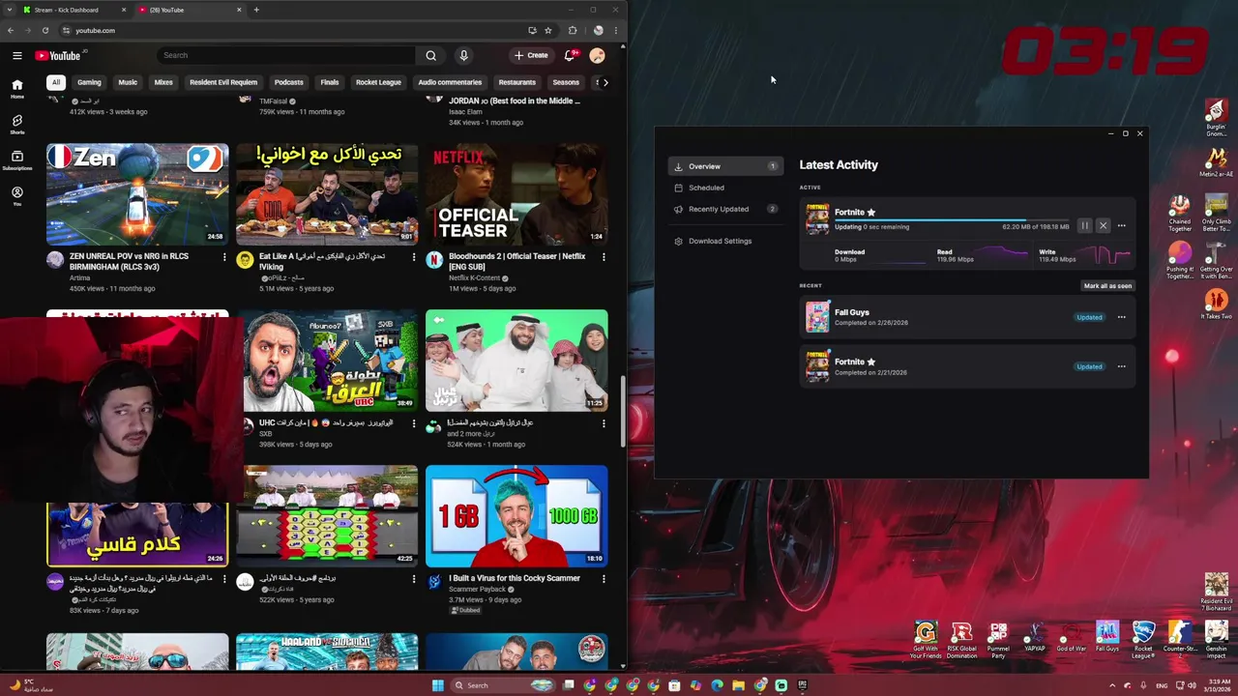Click the browser address bar
Image resolution: width=1238 pixels, height=696 pixels.
pos(290,30)
